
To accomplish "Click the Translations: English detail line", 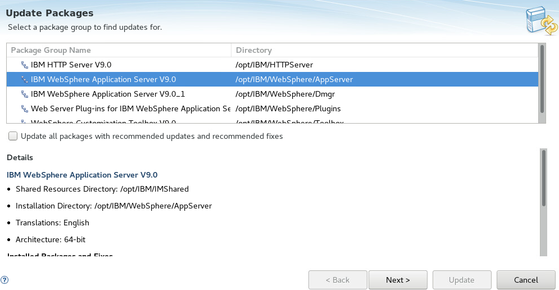I will click(x=52, y=223).
